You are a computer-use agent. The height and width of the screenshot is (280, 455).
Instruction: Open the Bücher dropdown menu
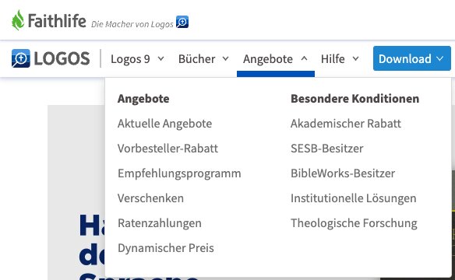[203, 59]
